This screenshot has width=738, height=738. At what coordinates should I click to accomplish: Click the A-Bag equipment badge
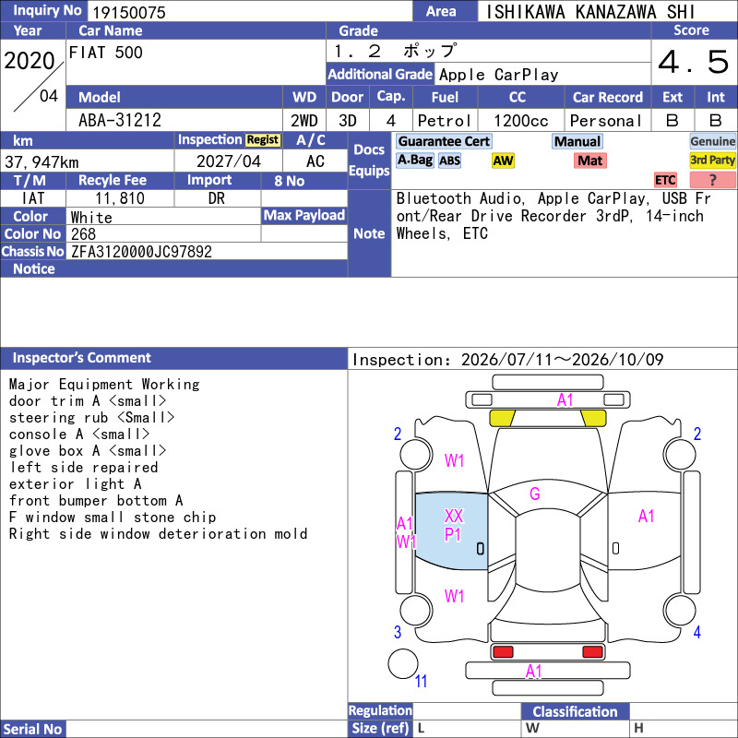click(414, 160)
